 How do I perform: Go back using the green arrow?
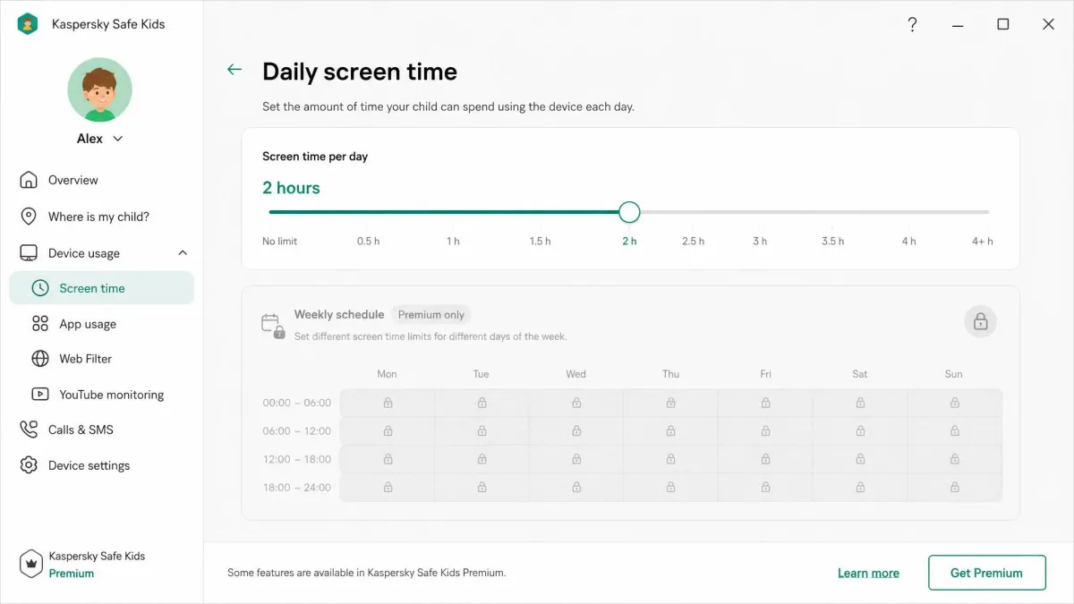pos(234,70)
